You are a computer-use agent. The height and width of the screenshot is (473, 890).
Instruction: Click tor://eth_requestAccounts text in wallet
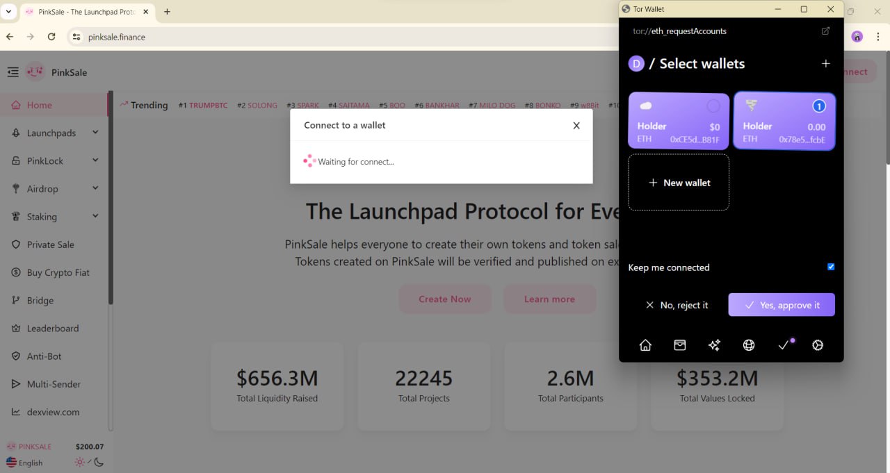(x=679, y=31)
